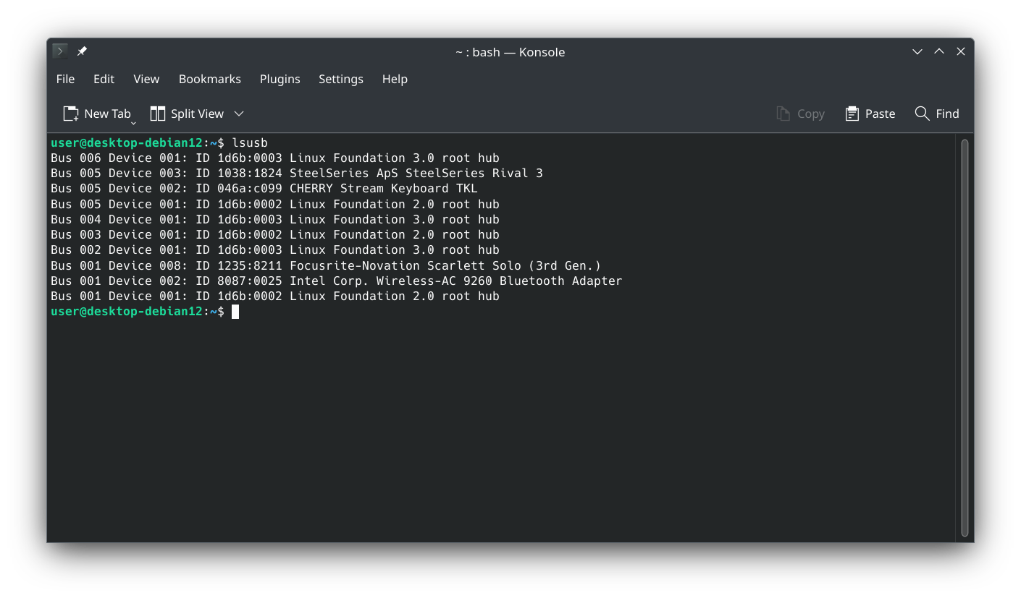This screenshot has height=598, width=1021.
Task: Click the Split View button label
Action: coord(197,114)
